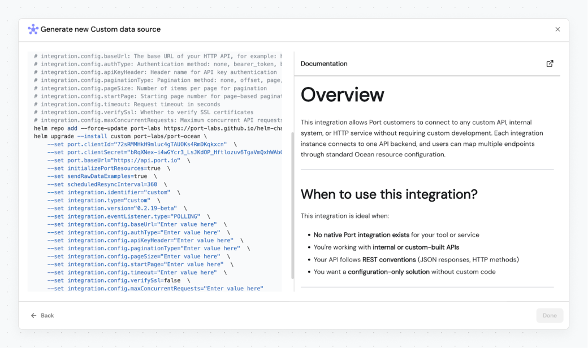Click the integration.type="custom" line
The height and width of the screenshot is (348, 588).
tap(103, 201)
